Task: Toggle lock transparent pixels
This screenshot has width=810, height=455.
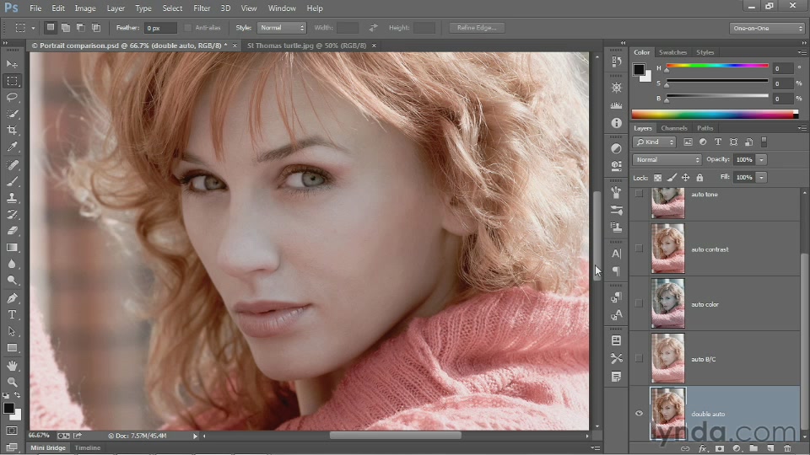Action: pos(657,178)
